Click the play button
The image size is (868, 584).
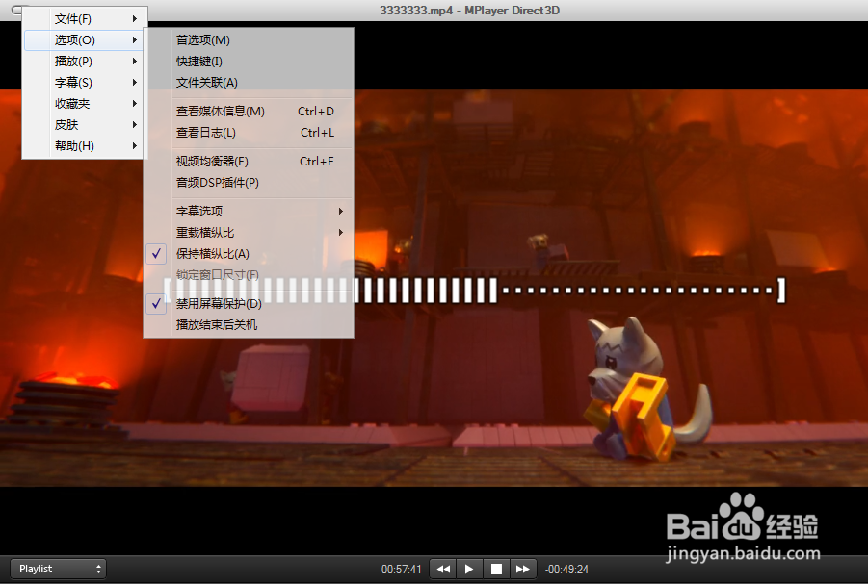point(469,569)
